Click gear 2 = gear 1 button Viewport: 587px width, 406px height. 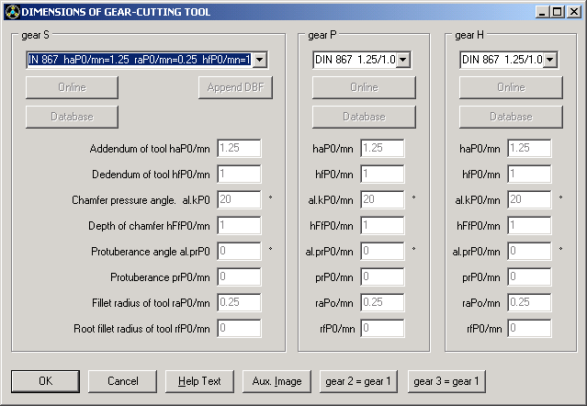(358, 381)
